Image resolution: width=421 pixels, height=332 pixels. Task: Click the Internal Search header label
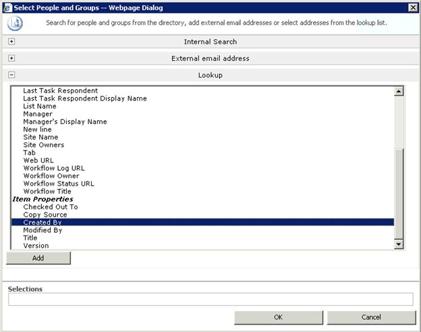coord(210,42)
